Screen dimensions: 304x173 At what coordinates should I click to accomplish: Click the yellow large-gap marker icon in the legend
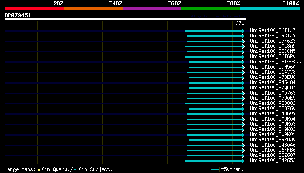point(39,170)
